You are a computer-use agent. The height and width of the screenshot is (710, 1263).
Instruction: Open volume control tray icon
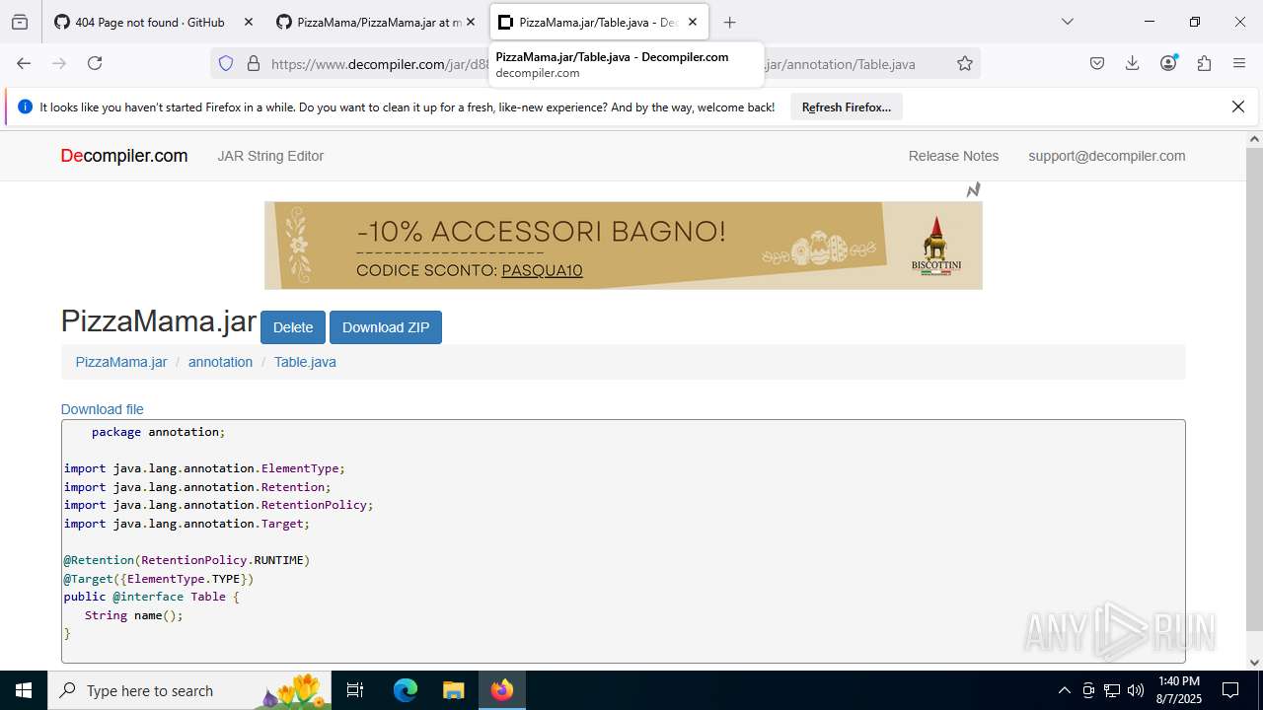[x=1136, y=690]
